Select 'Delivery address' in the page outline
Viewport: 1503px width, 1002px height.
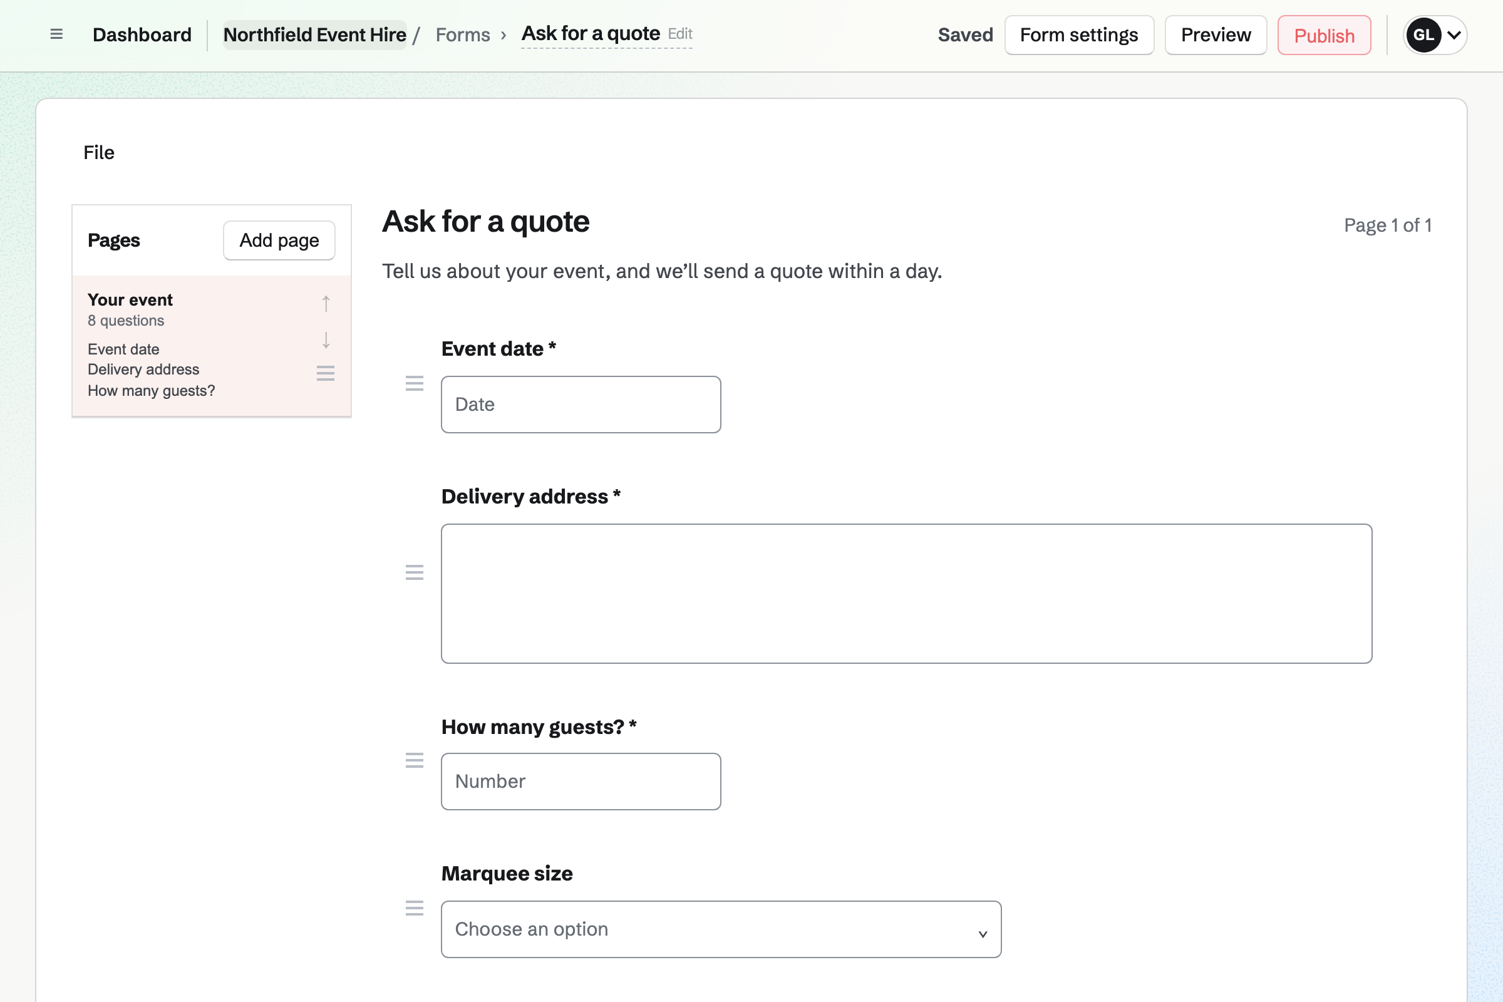[x=143, y=369]
